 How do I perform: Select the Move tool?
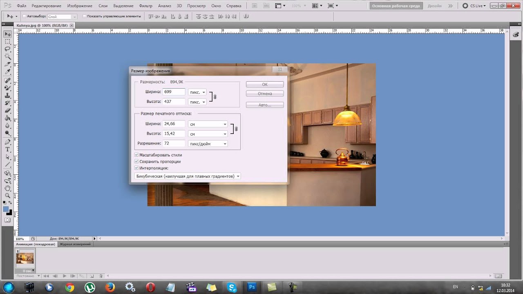(7, 34)
